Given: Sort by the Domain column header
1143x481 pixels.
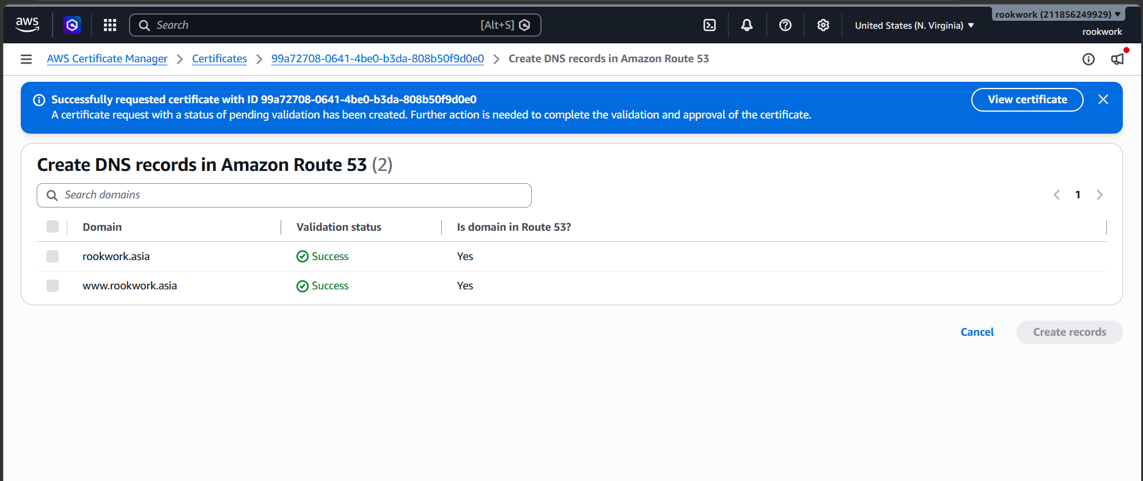Looking at the screenshot, I should point(102,227).
